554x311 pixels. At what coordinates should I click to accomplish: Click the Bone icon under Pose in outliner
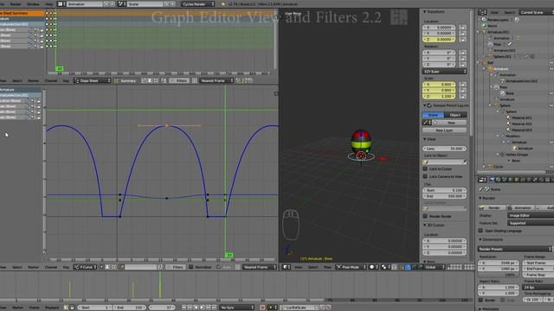click(x=502, y=93)
